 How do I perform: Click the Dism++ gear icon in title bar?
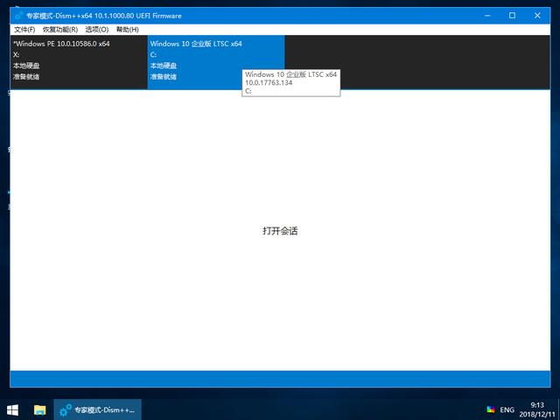point(19,16)
